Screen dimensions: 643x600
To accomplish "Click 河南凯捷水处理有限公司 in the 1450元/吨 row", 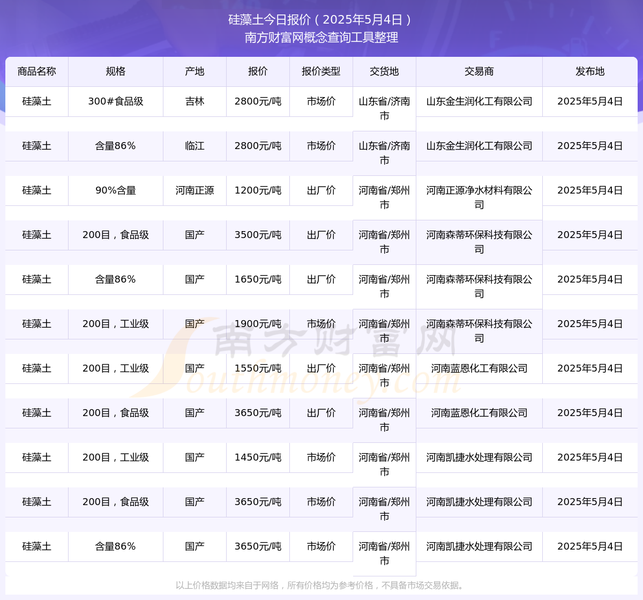I will point(480,457).
